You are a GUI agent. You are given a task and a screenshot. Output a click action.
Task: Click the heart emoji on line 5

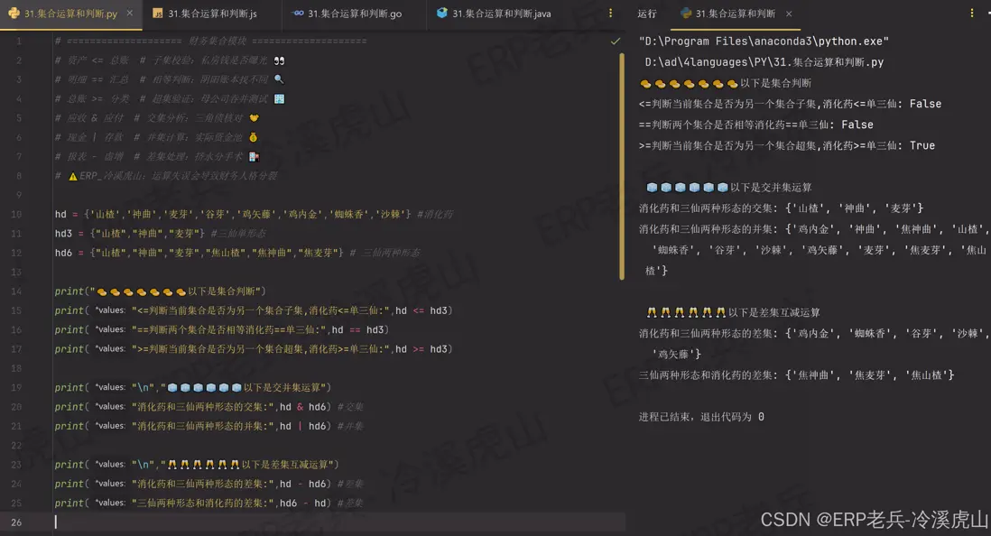tap(255, 118)
